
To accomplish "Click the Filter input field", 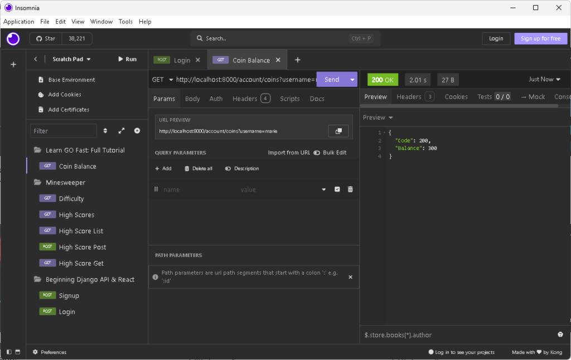I will point(63,130).
